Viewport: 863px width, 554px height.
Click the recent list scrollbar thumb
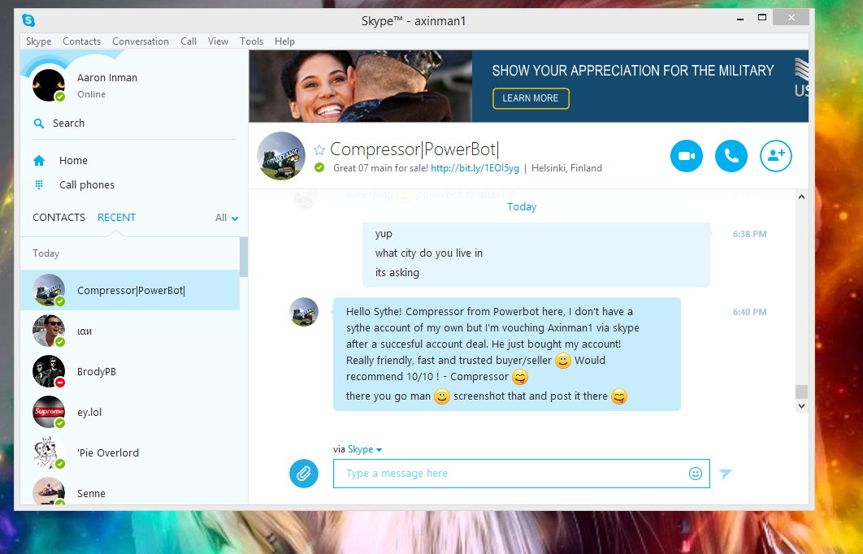[x=244, y=257]
